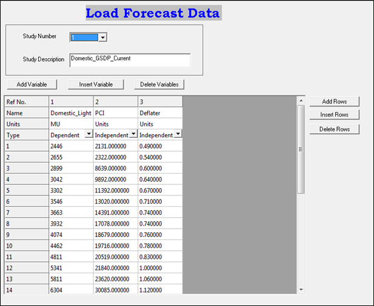
Task: Select cell with value 2655
Action: (x=71, y=157)
